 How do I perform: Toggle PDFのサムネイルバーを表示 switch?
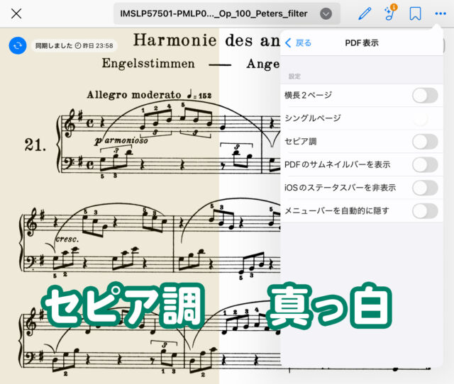(425, 165)
